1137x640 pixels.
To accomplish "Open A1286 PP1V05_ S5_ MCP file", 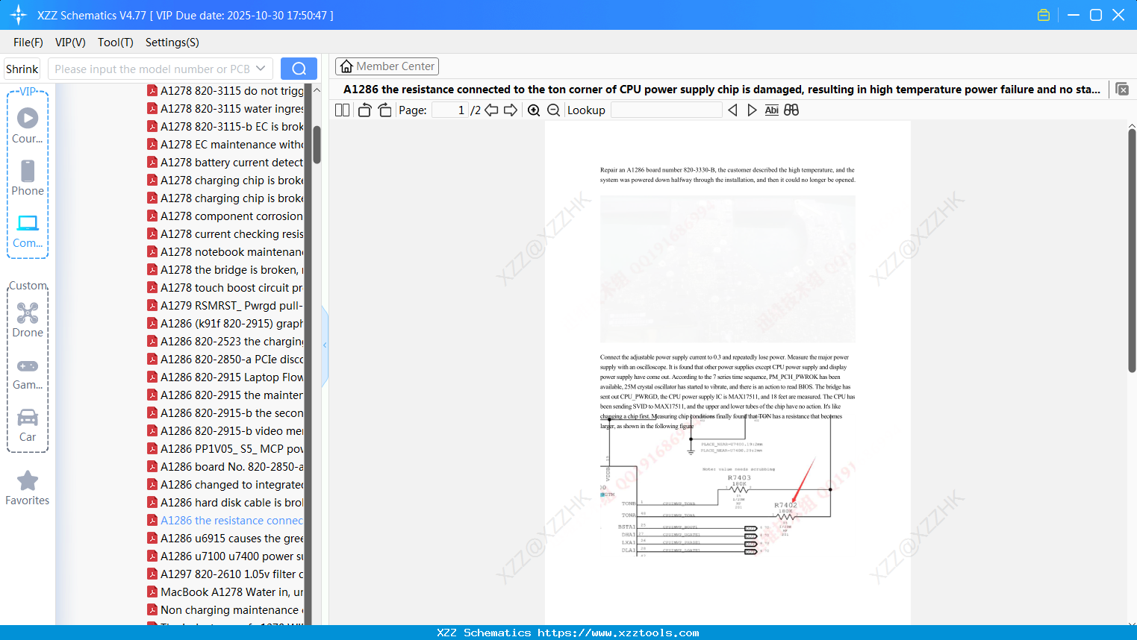I will (225, 449).
